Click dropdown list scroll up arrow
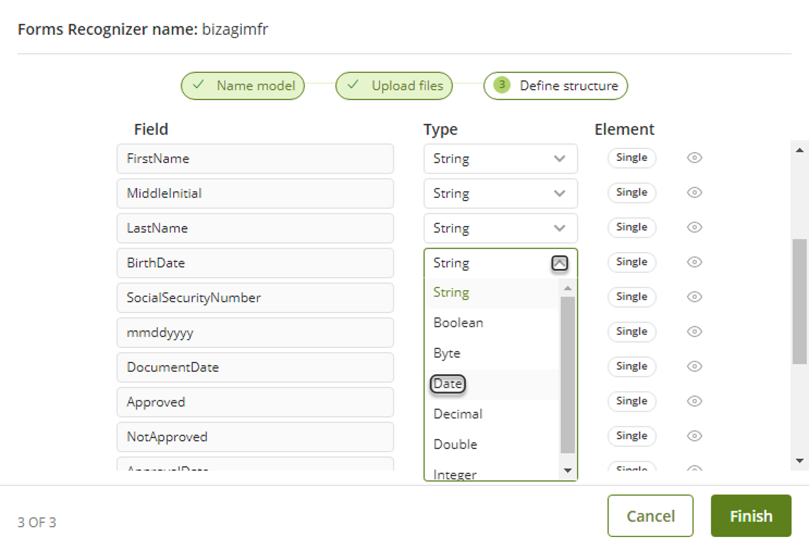 (x=568, y=288)
